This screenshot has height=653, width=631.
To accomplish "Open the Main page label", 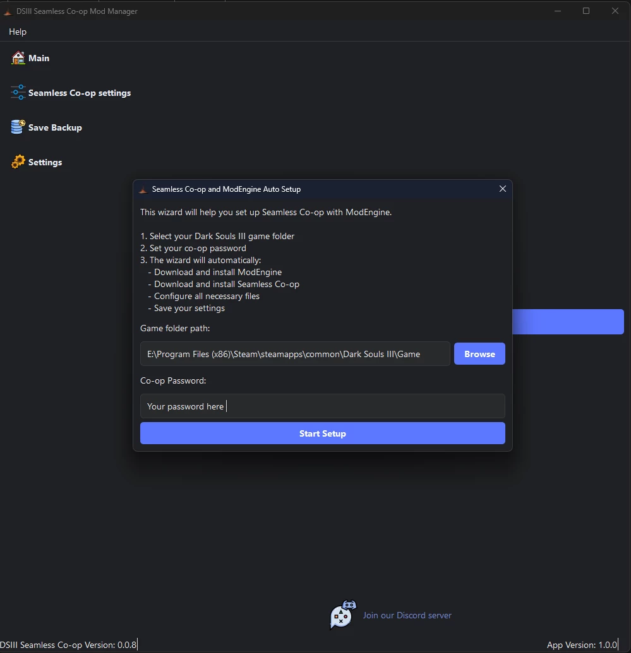I will click(39, 58).
